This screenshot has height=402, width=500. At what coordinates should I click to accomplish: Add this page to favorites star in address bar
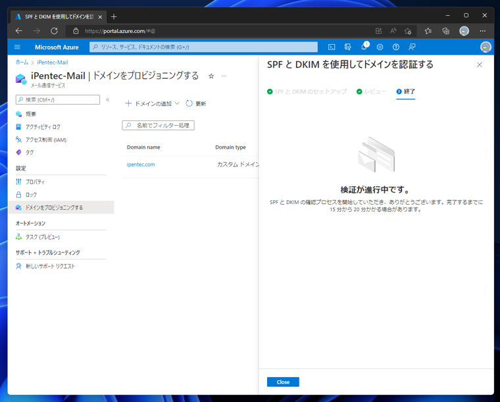tap(407, 31)
